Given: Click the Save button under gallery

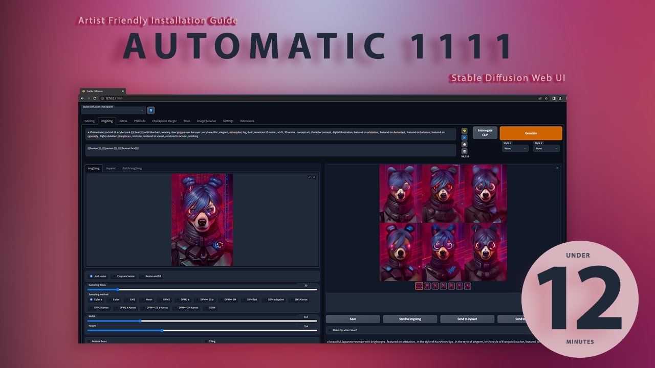Looking at the screenshot, I should click(x=353, y=319).
